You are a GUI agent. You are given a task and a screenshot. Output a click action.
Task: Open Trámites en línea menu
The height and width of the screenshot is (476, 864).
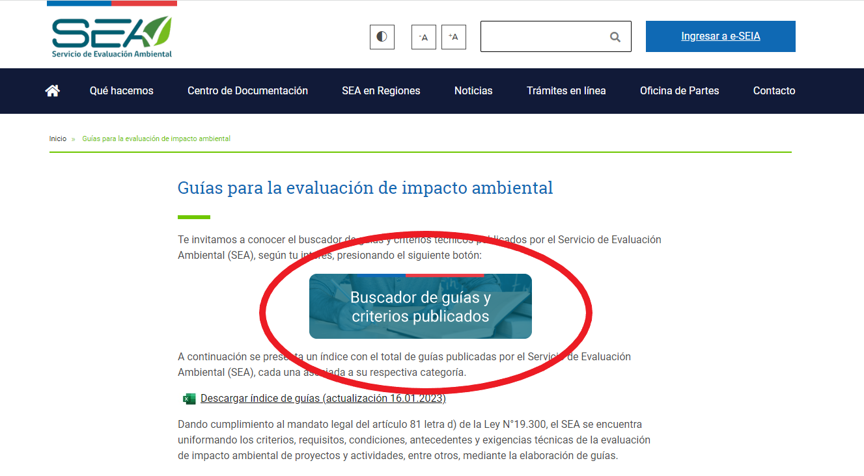[566, 91]
